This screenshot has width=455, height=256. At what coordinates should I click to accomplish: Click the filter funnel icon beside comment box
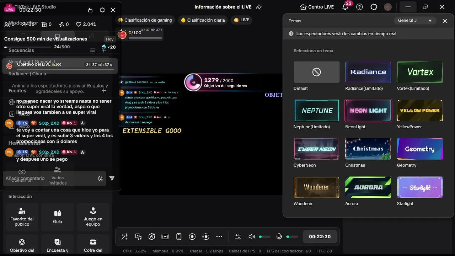point(112,178)
